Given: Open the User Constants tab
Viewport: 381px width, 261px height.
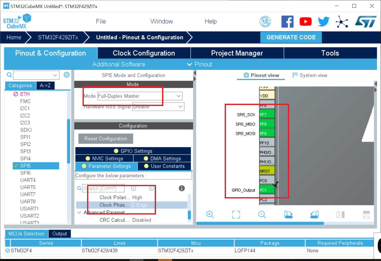Looking at the screenshot, I should [164, 166].
